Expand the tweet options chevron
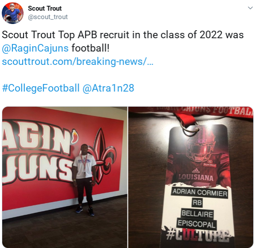 click(250, 8)
